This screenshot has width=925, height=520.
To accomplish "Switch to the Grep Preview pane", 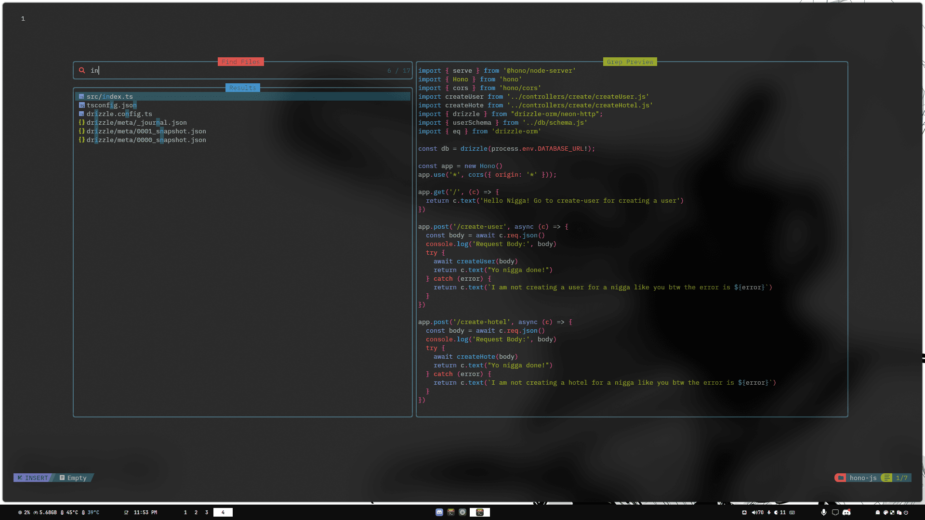I will (630, 62).
